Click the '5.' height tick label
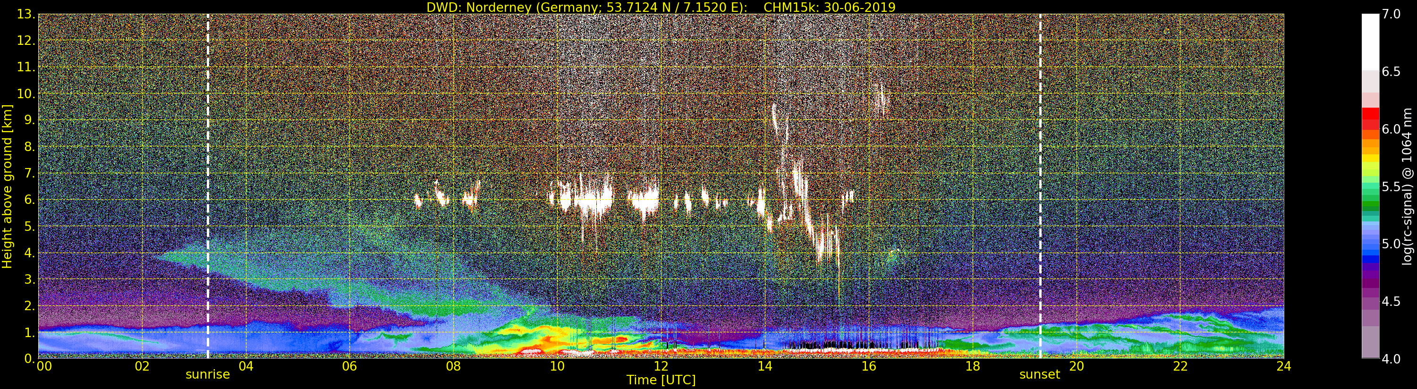Image resolution: width=1417 pixels, height=389 pixels. tap(29, 226)
